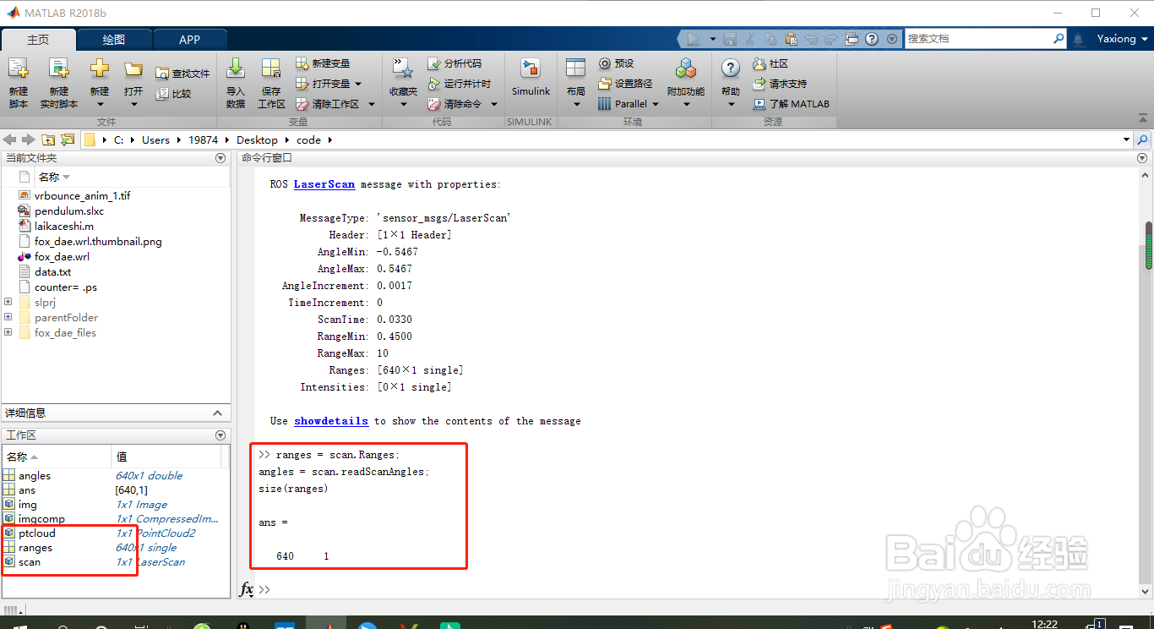Click the address bar search magnifier
Viewport: 1154px width, 629px height.
click(x=1143, y=139)
